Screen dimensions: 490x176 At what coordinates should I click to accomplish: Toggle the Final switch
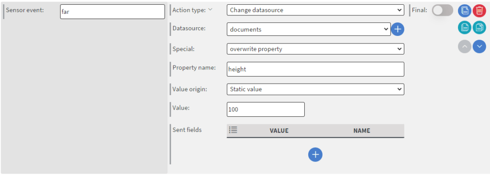click(443, 11)
